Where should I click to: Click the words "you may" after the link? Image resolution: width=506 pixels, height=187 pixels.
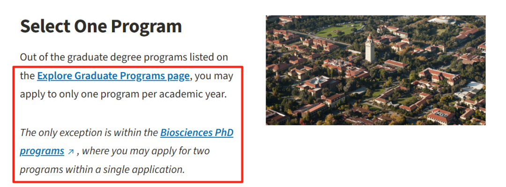point(214,76)
